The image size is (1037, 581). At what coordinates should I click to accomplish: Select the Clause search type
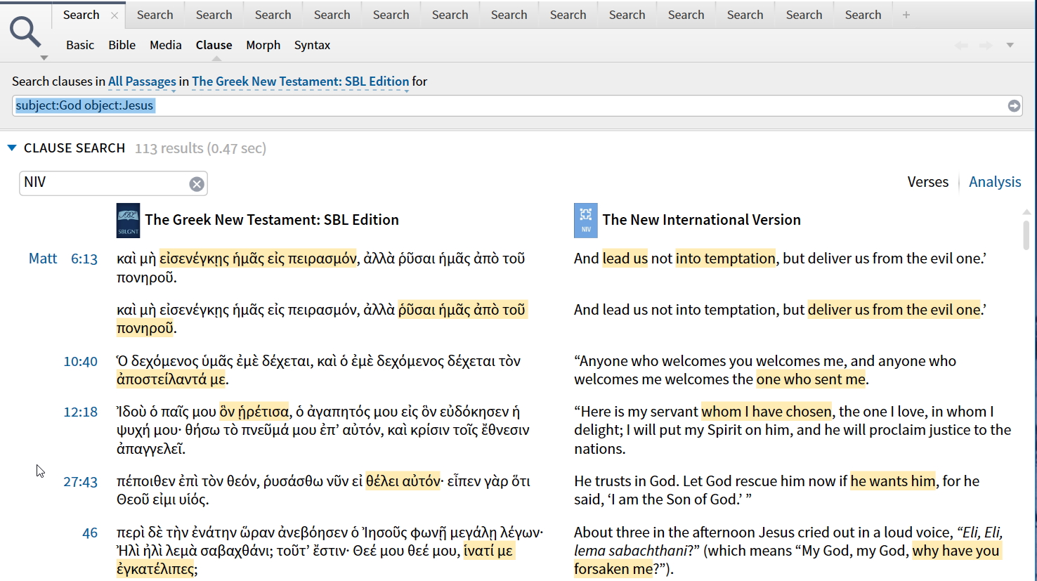214,45
